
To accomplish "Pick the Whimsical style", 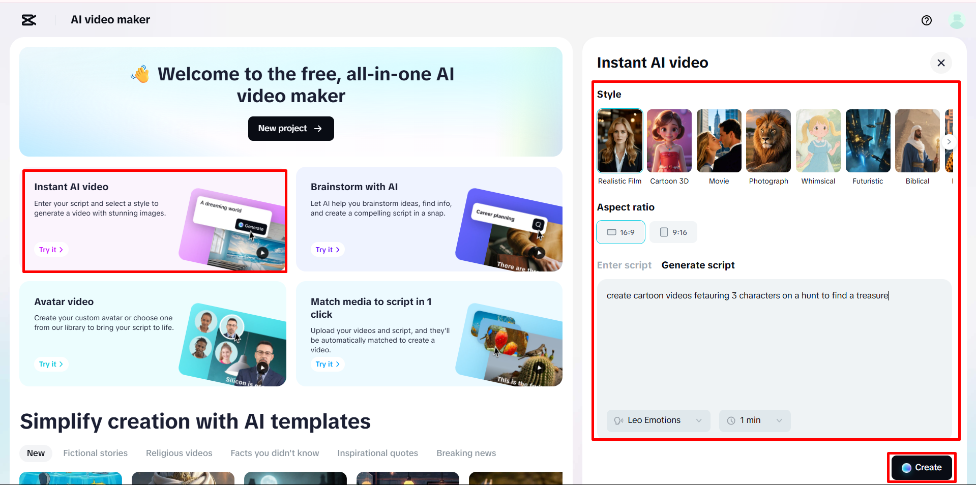I will (x=818, y=141).
